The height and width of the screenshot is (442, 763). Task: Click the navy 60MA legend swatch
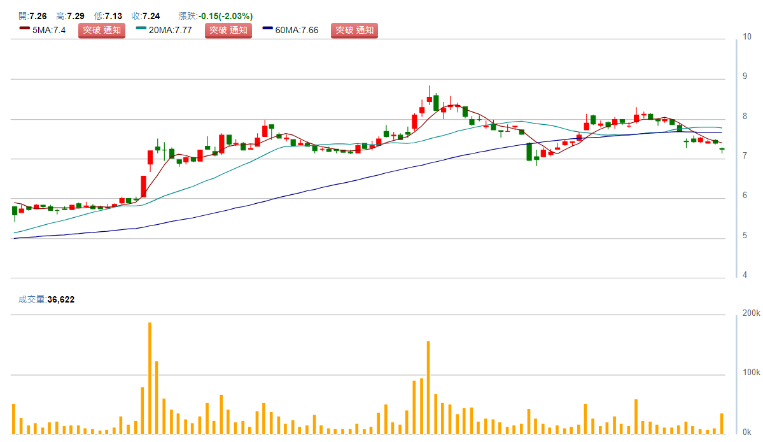click(x=267, y=29)
